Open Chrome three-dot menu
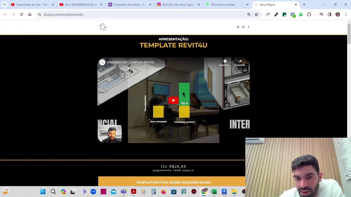This screenshot has width=351, height=197. pos(346,15)
